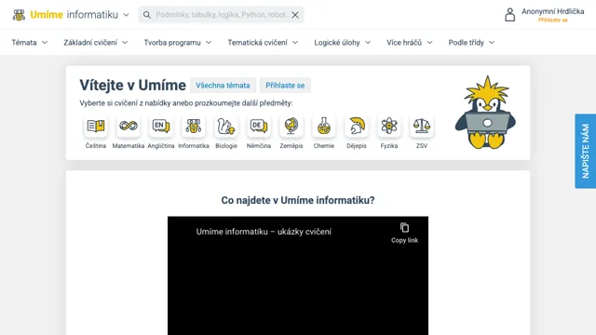Open the Čeština subject icon

pos(95,126)
